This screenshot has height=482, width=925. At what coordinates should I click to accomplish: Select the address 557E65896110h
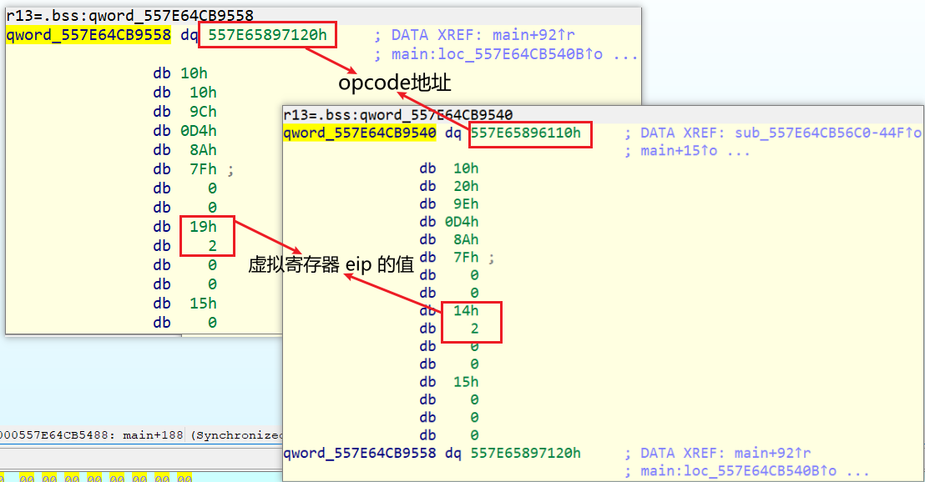[526, 133]
